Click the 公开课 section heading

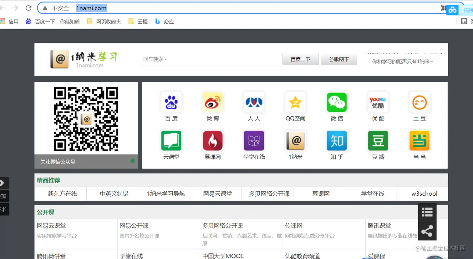(x=45, y=212)
